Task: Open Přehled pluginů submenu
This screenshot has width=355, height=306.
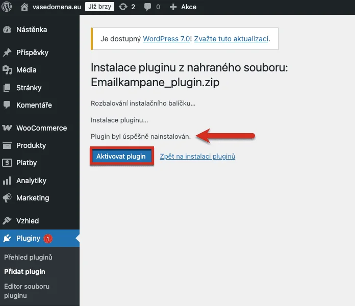Action: coord(28,258)
